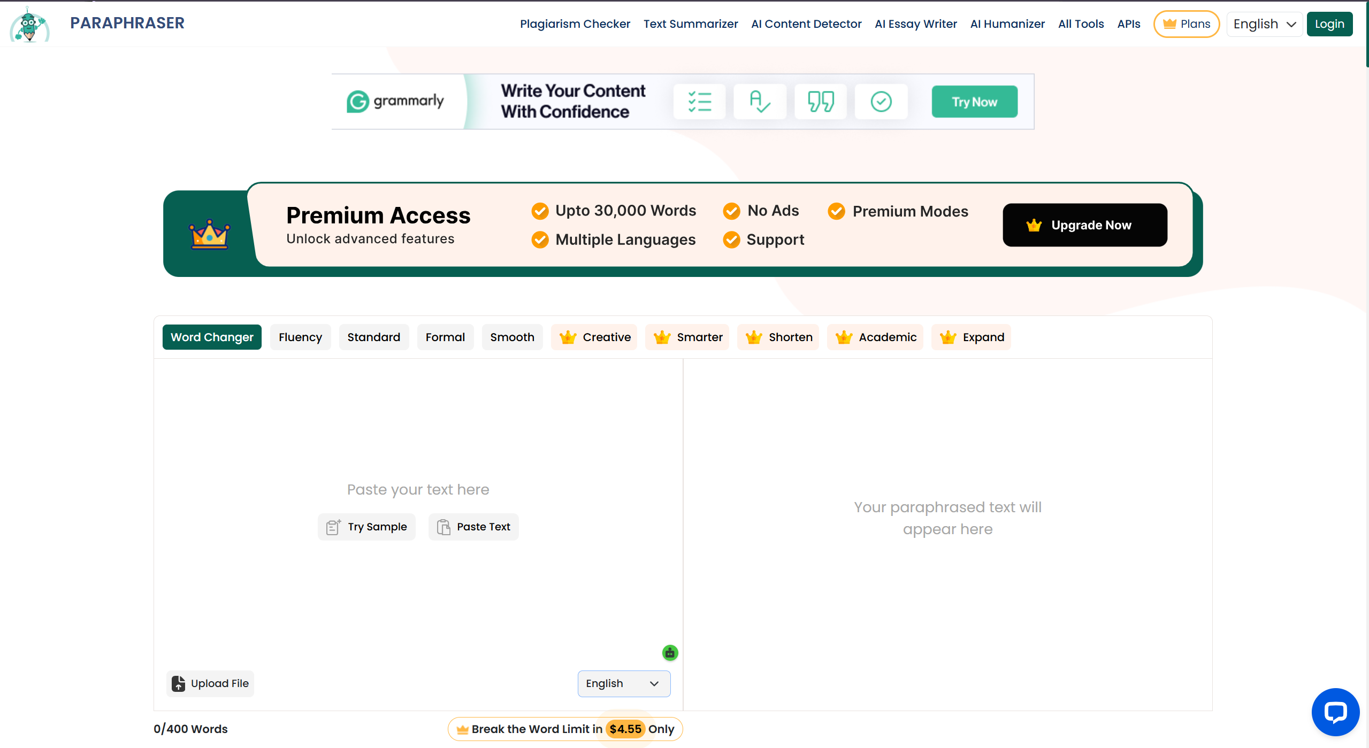Click the checkmark beside Support

731,240
